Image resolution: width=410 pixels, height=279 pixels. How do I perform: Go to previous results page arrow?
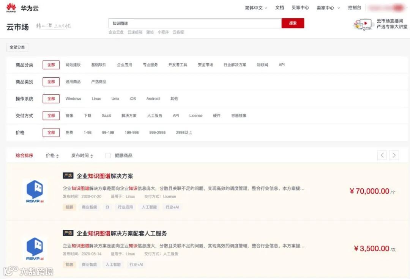coord(382,155)
